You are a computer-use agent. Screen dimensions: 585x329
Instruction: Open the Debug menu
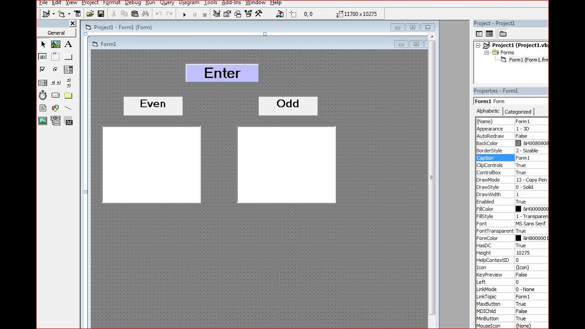(x=133, y=3)
